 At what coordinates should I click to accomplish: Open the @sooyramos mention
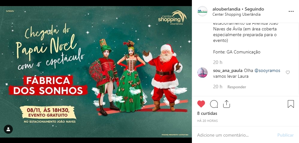point(267,71)
